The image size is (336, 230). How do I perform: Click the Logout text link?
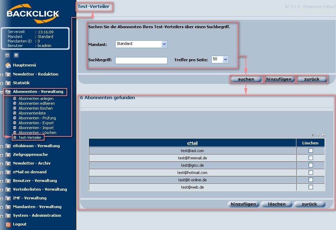point(20,224)
